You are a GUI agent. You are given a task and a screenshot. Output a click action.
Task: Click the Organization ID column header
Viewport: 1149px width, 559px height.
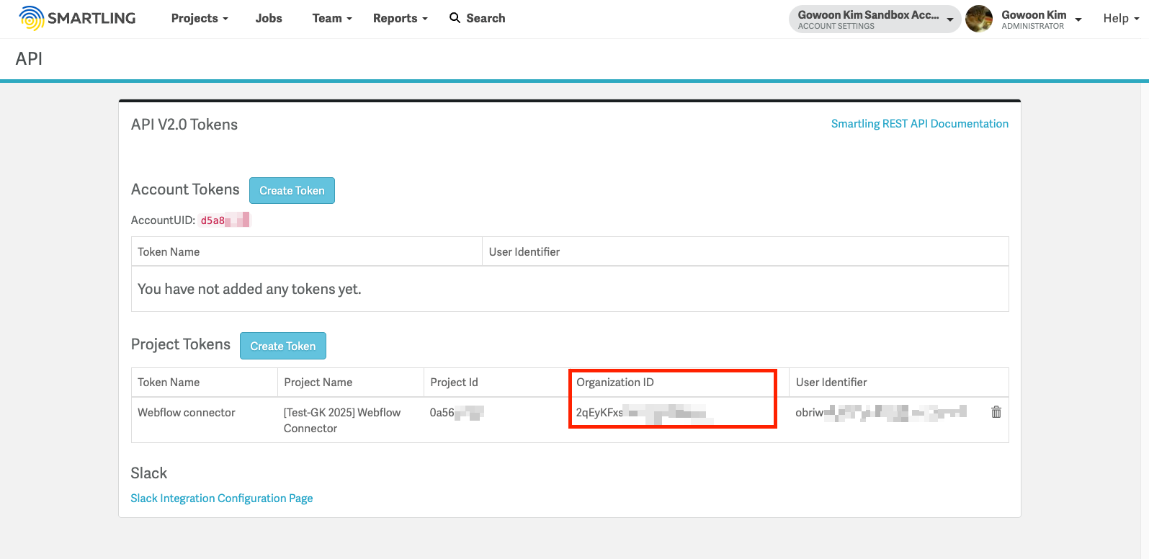[615, 383]
